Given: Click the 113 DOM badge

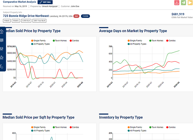Looking at the screenshot, I should 85,16.
